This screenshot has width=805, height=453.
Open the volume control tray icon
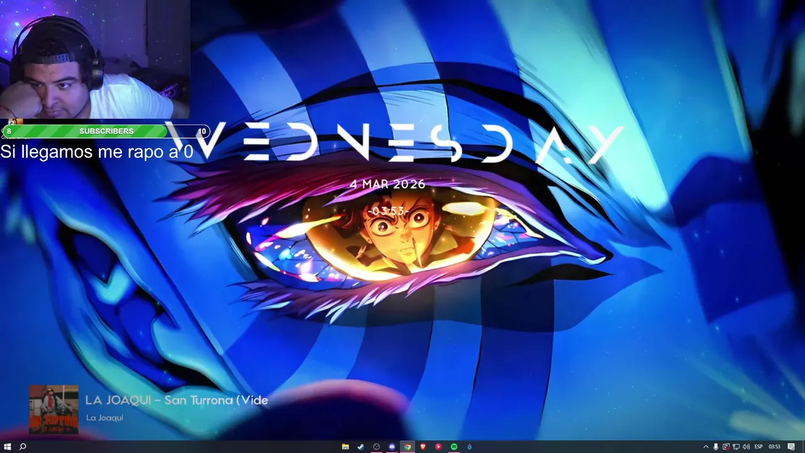(746, 447)
